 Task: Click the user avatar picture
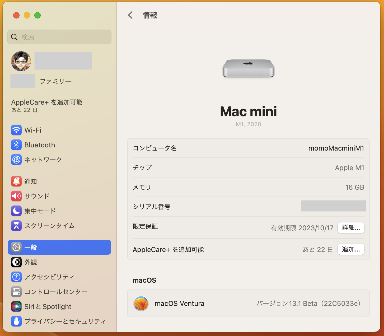(21, 61)
